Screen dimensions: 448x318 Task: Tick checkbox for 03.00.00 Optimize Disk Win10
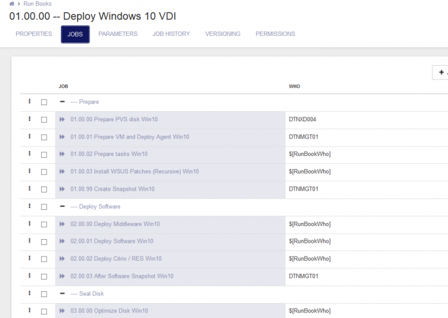click(x=44, y=311)
